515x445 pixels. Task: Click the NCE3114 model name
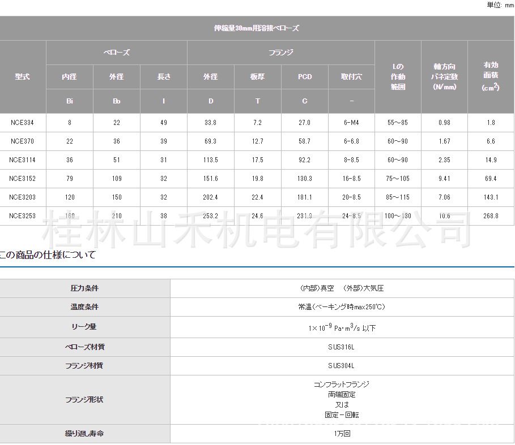click(23, 160)
